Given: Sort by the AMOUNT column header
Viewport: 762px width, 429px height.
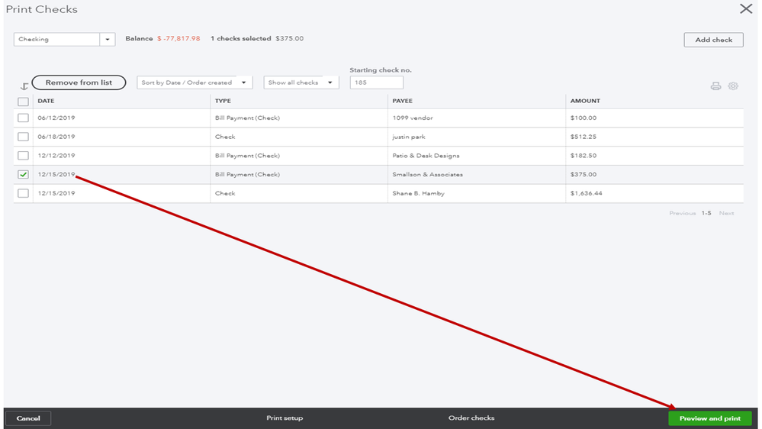Looking at the screenshot, I should point(585,101).
